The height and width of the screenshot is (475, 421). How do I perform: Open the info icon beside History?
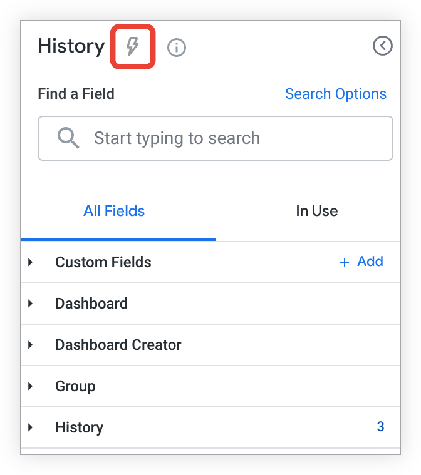pyautogui.click(x=177, y=47)
